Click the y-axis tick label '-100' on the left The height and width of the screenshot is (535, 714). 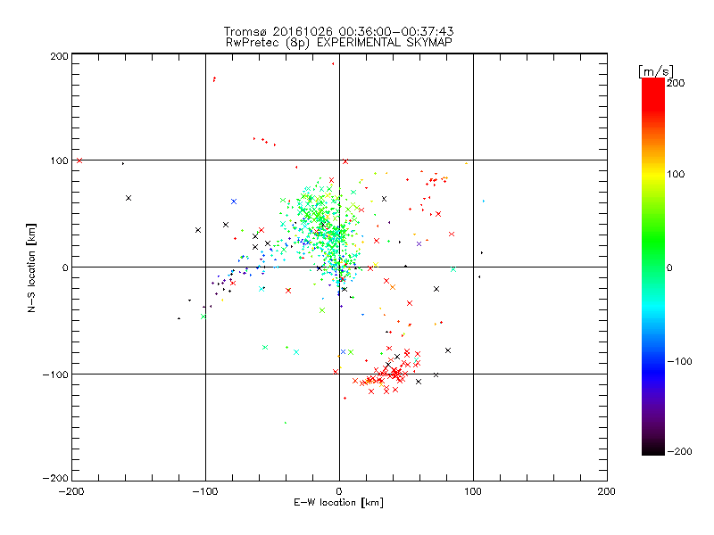coord(55,374)
